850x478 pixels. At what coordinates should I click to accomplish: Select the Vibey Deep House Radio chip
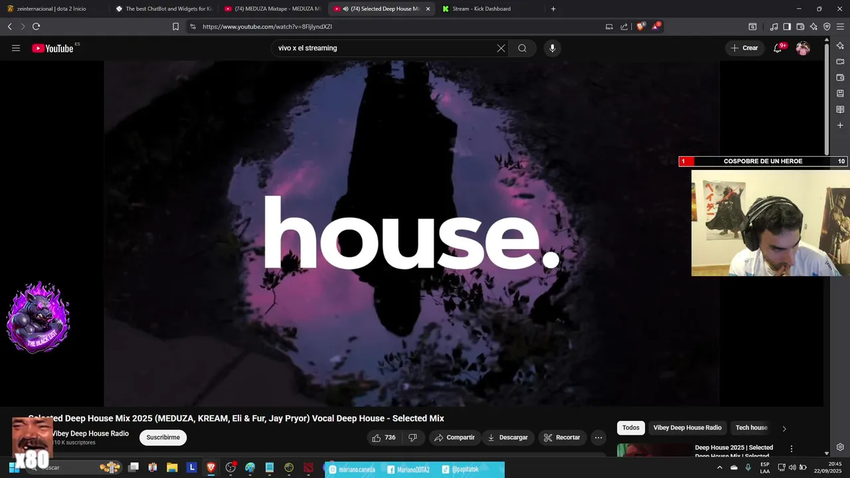[x=687, y=428]
